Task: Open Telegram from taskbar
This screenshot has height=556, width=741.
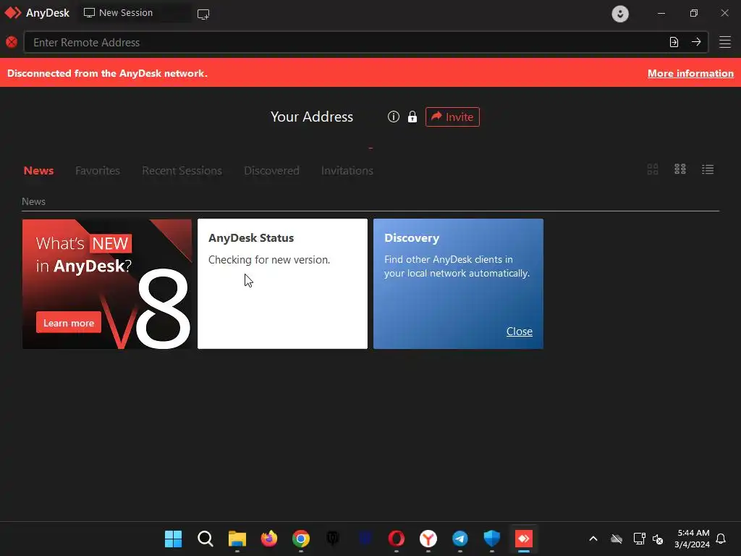Action: (x=460, y=539)
